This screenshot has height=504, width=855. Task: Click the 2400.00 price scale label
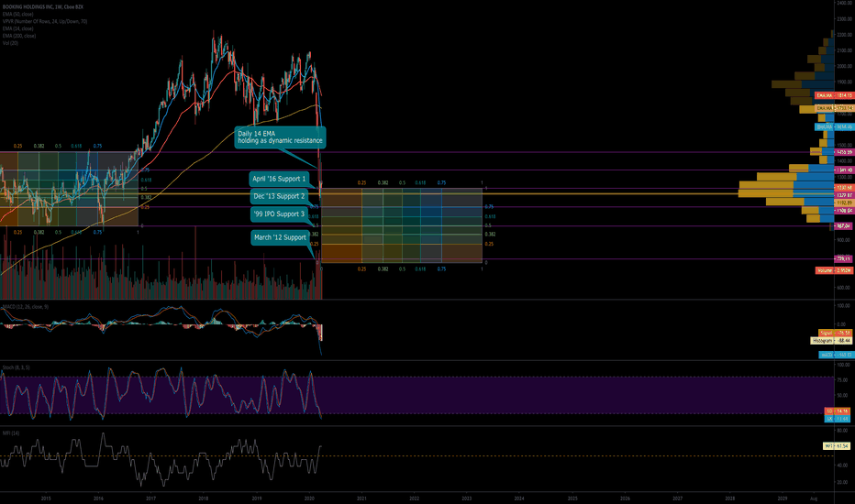(x=844, y=3)
